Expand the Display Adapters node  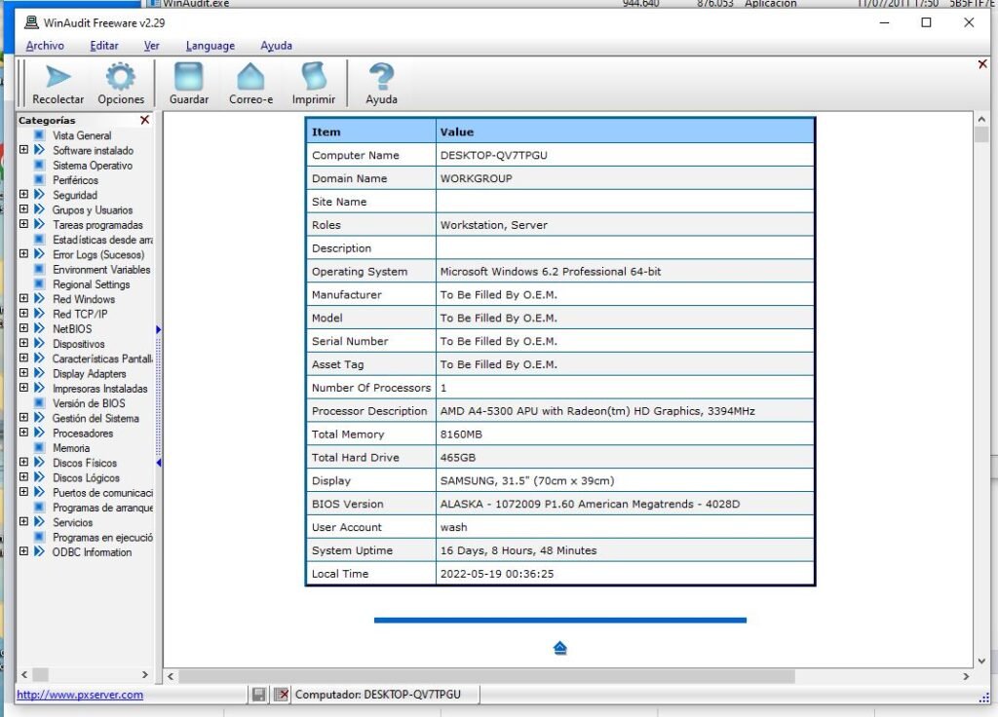pyautogui.click(x=23, y=373)
